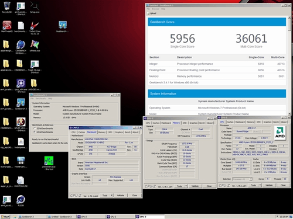
Task: Open the Recycle Bin desktop icon
Action: (x=7, y=6)
